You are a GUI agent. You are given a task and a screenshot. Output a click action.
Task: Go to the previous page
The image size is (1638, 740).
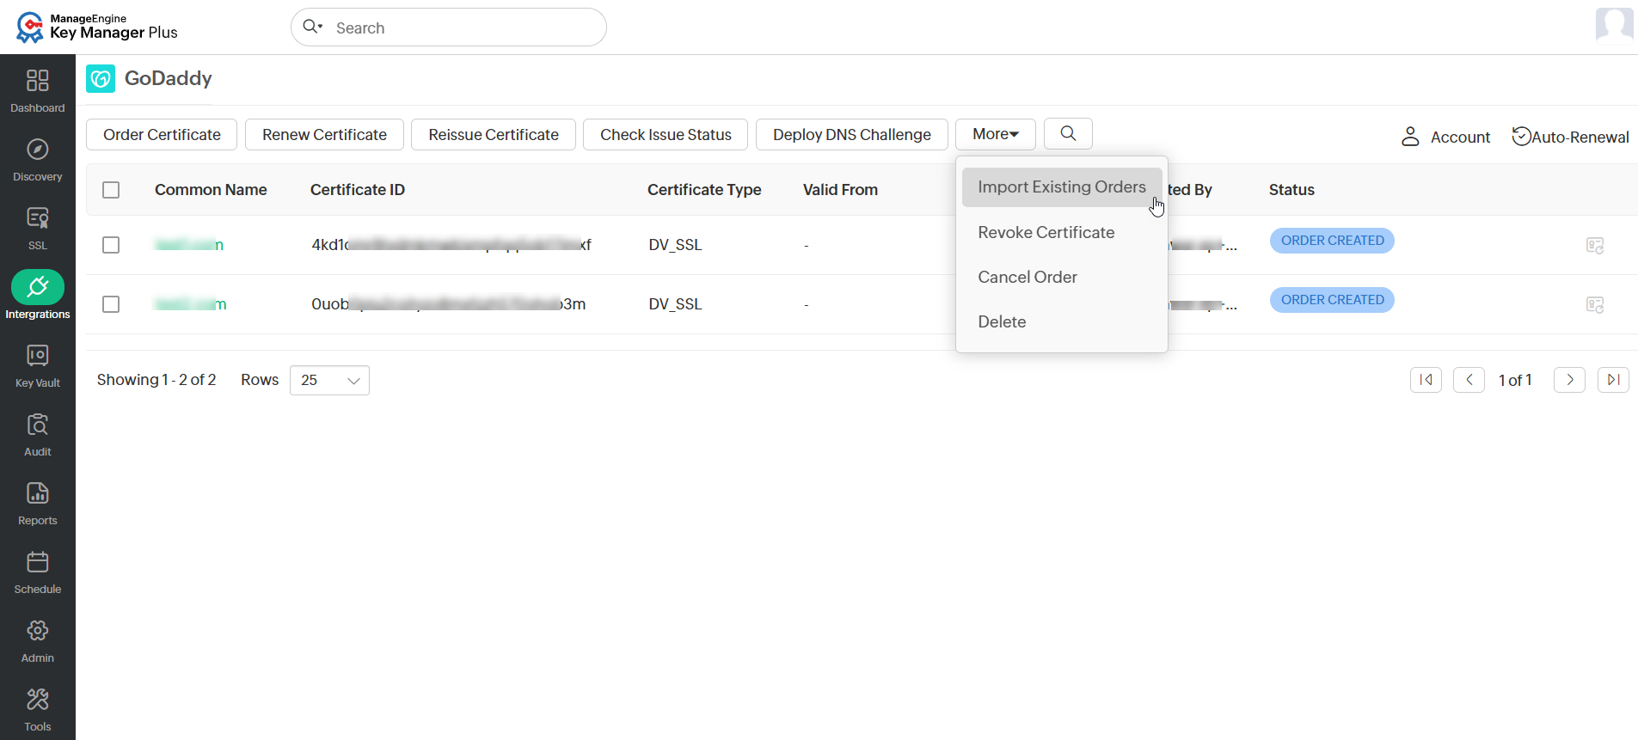[x=1469, y=380]
